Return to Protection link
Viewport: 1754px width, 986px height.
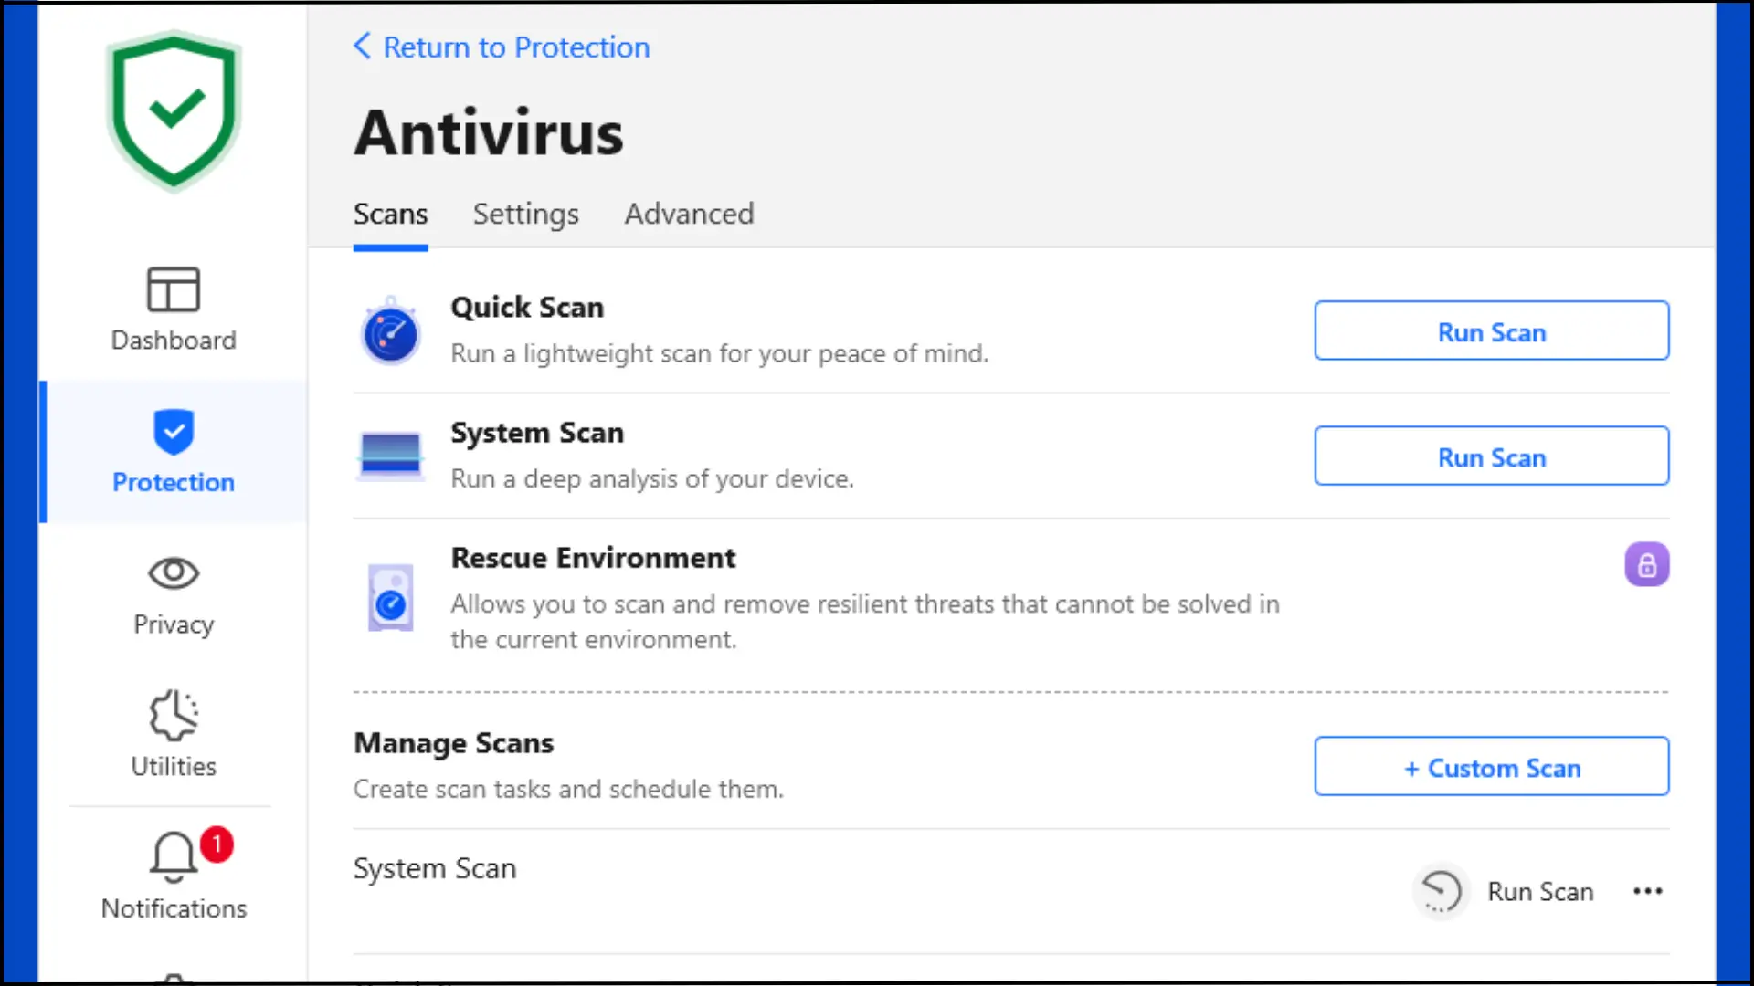coord(516,47)
